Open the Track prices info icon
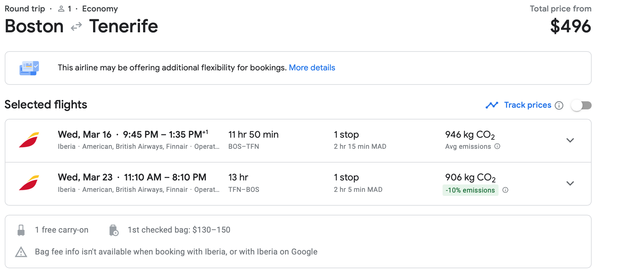Image resolution: width=622 pixels, height=274 pixels. (559, 105)
